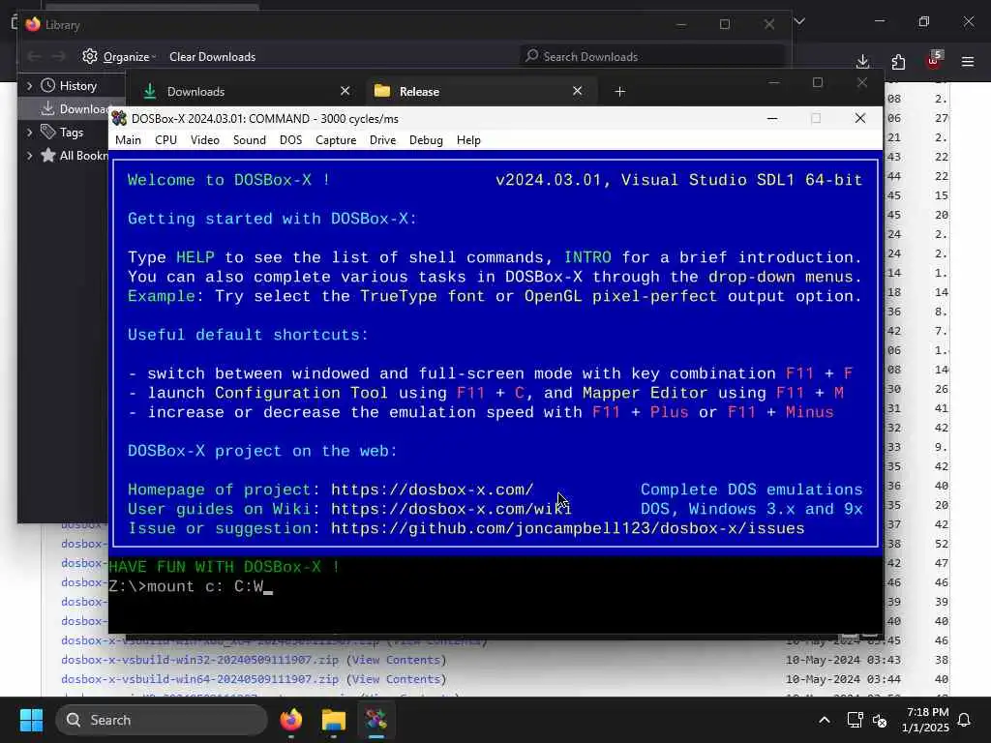Click the Library window Firefox icon

[x=33, y=24]
